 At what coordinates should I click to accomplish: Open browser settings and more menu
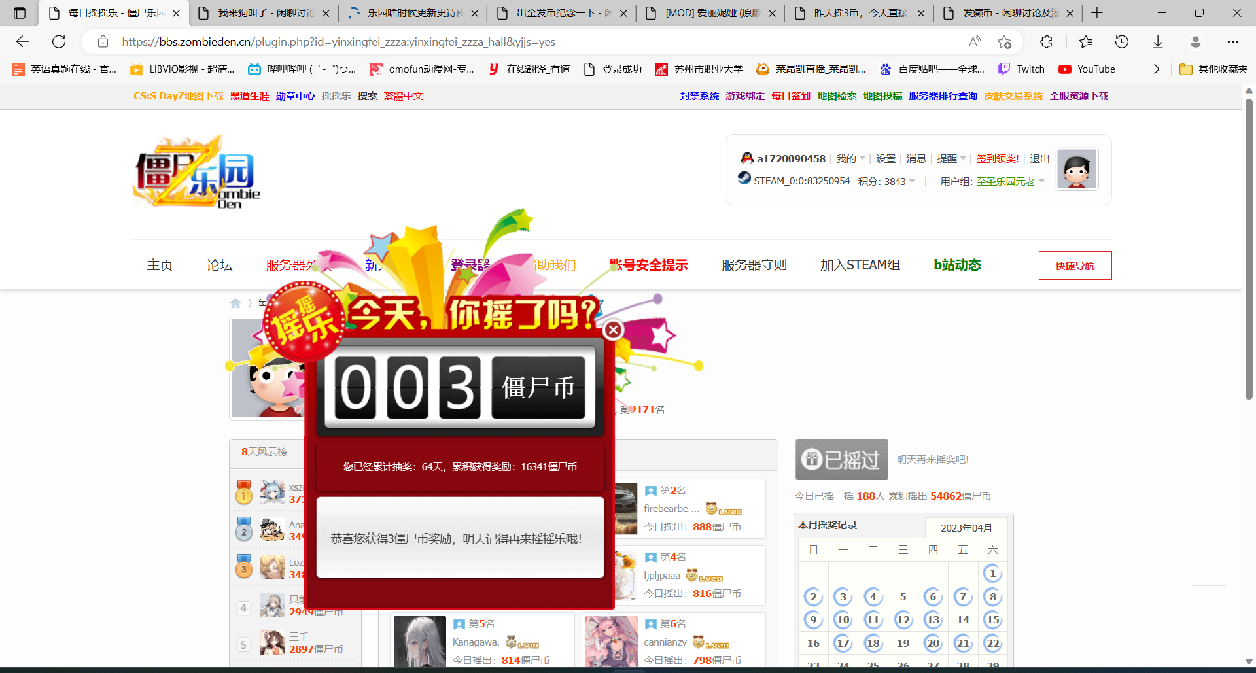[1233, 42]
